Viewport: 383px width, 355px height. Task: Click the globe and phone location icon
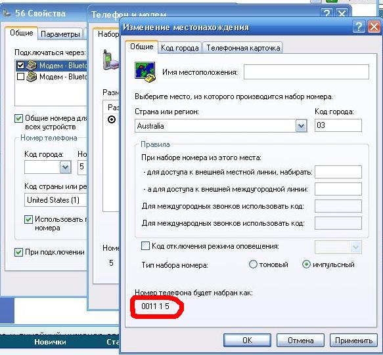click(145, 72)
